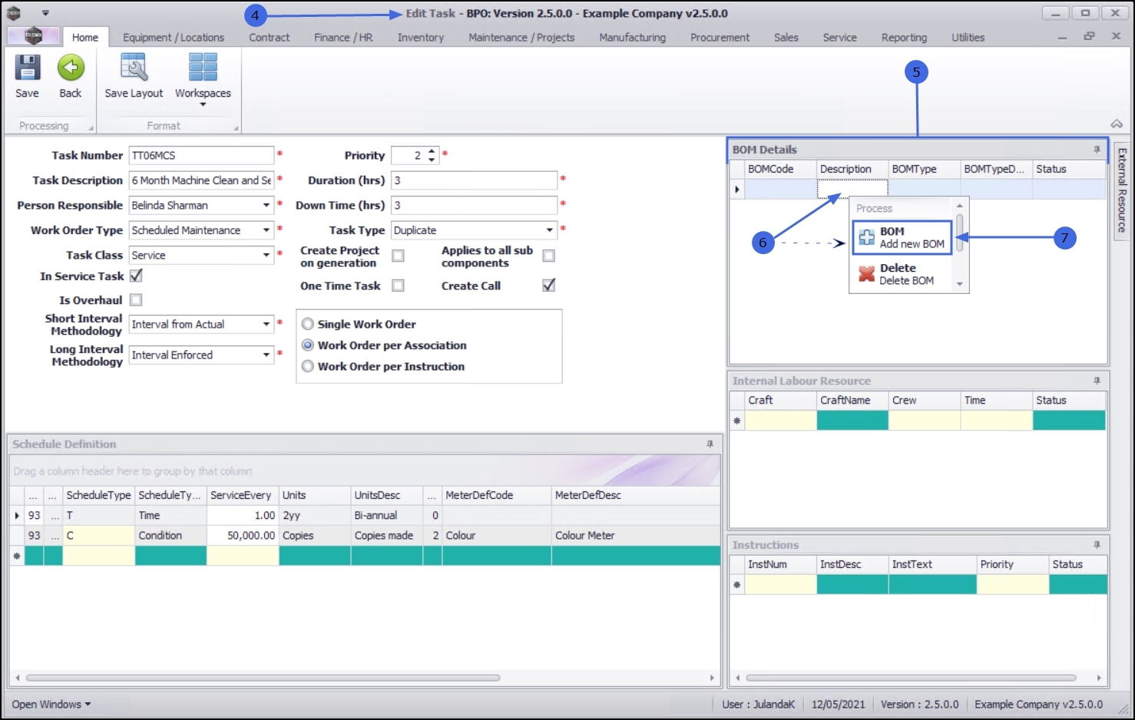Click the MeterDefCode column header
Screen dimensions: 1135x720
[497, 495]
